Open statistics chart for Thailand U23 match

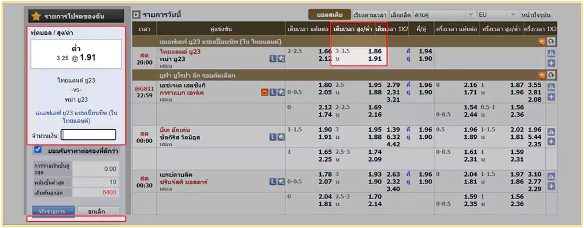(551, 54)
